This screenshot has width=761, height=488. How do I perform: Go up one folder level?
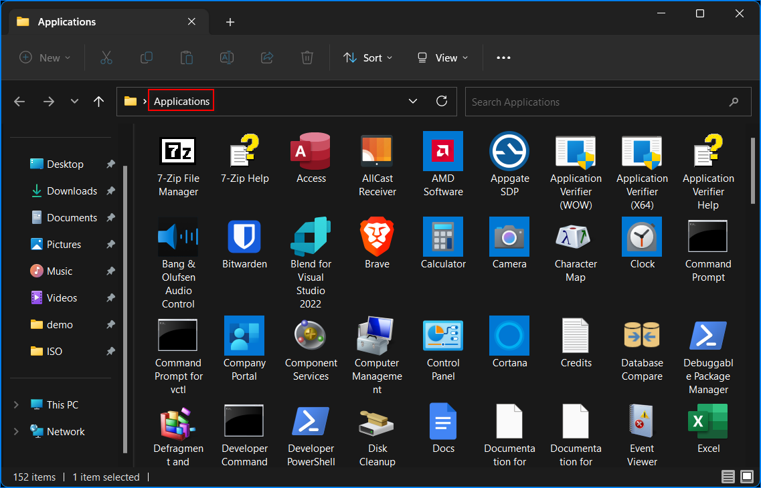point(98,102)
